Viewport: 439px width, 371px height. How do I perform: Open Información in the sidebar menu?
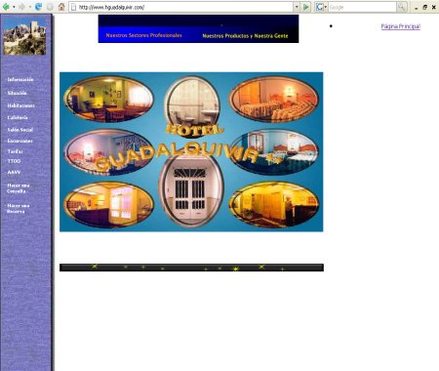click(20, 79)
